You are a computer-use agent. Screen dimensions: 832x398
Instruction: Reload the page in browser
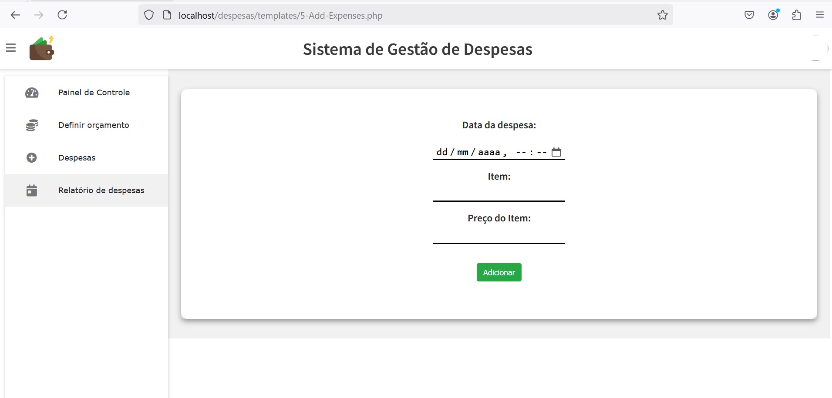pos(62,15)
